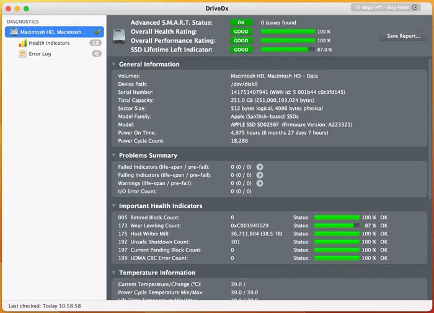Collapse the Problems Summary section
This screenshot has height=313, width=434.
click(113, 155)
